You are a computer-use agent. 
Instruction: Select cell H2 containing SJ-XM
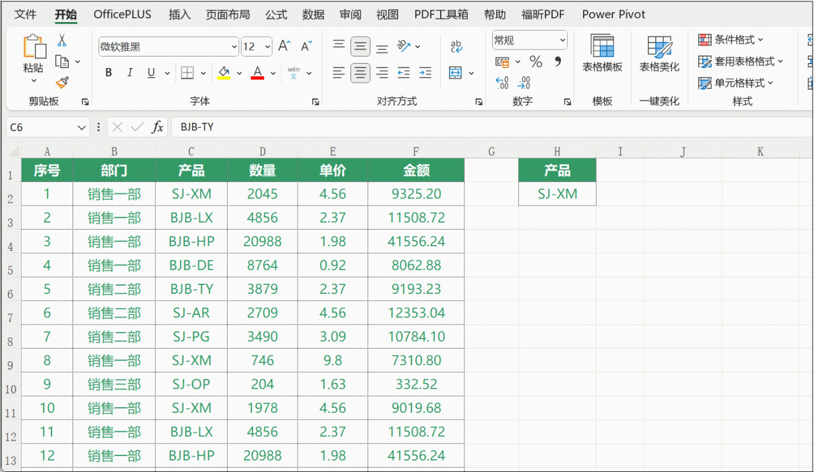[558, 194]
